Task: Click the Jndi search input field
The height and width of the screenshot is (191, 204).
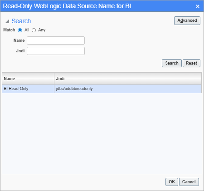Action: tap(56, 51)
